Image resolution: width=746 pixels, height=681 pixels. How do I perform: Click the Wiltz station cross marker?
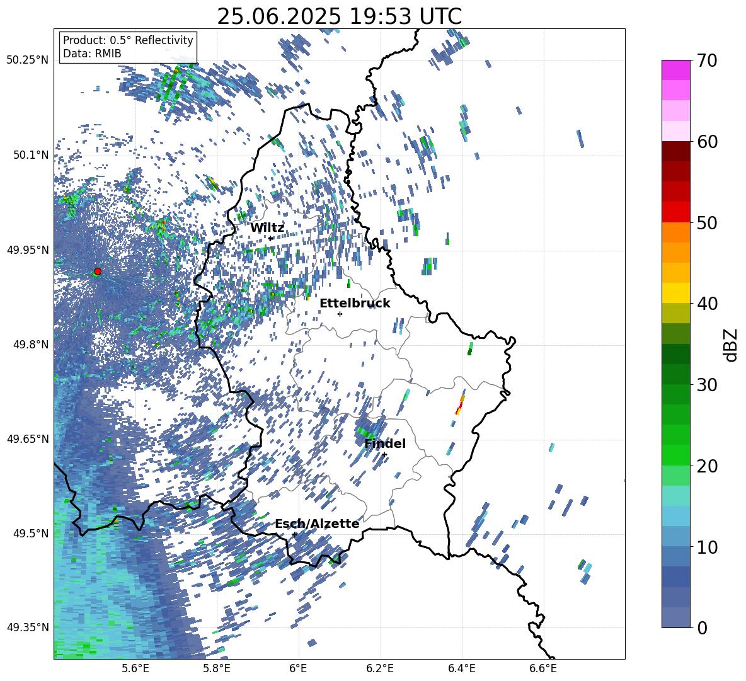[270, 238]
